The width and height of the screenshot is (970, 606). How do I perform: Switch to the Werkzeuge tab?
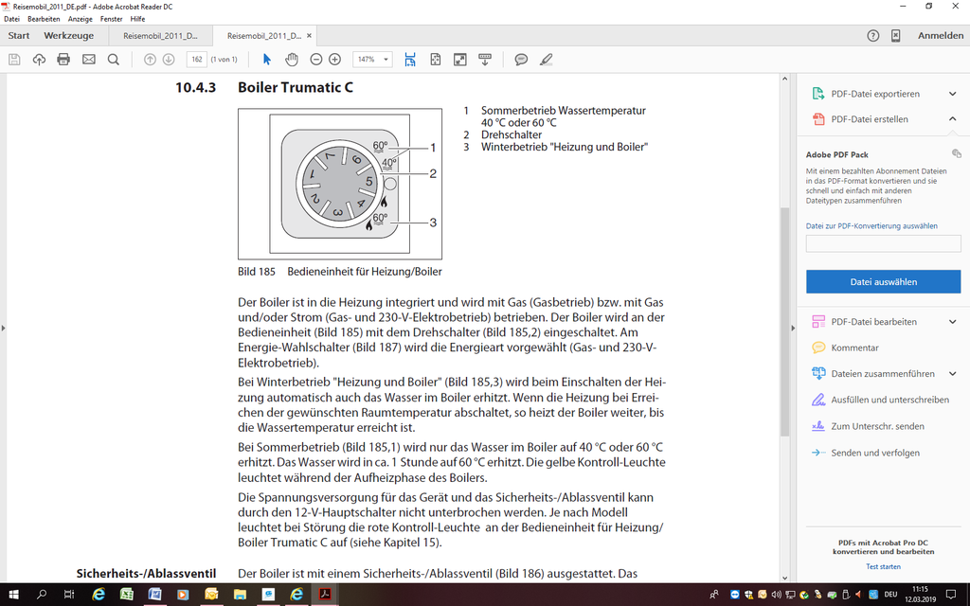pyautogui.click(x=68, y=36)
